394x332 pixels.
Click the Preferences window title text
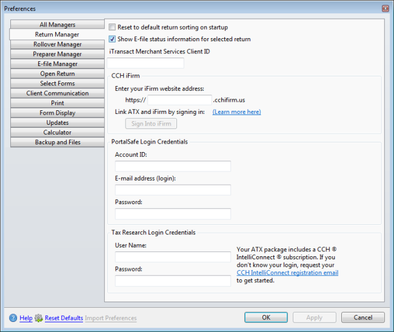coord(20,8)
